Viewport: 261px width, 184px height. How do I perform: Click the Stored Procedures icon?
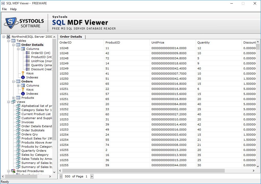(13, 171)
